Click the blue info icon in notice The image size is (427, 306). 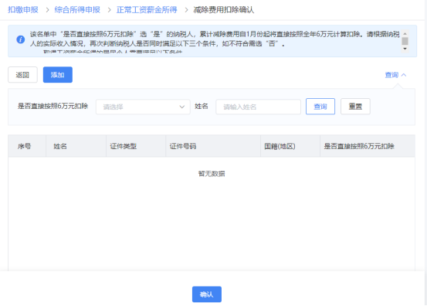click(x=20, y=39)
